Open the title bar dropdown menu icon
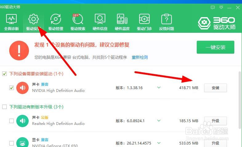The image size is (242, 147). 221,7
